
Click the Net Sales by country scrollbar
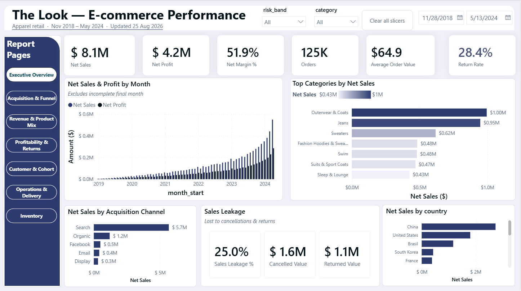[510, 228]
